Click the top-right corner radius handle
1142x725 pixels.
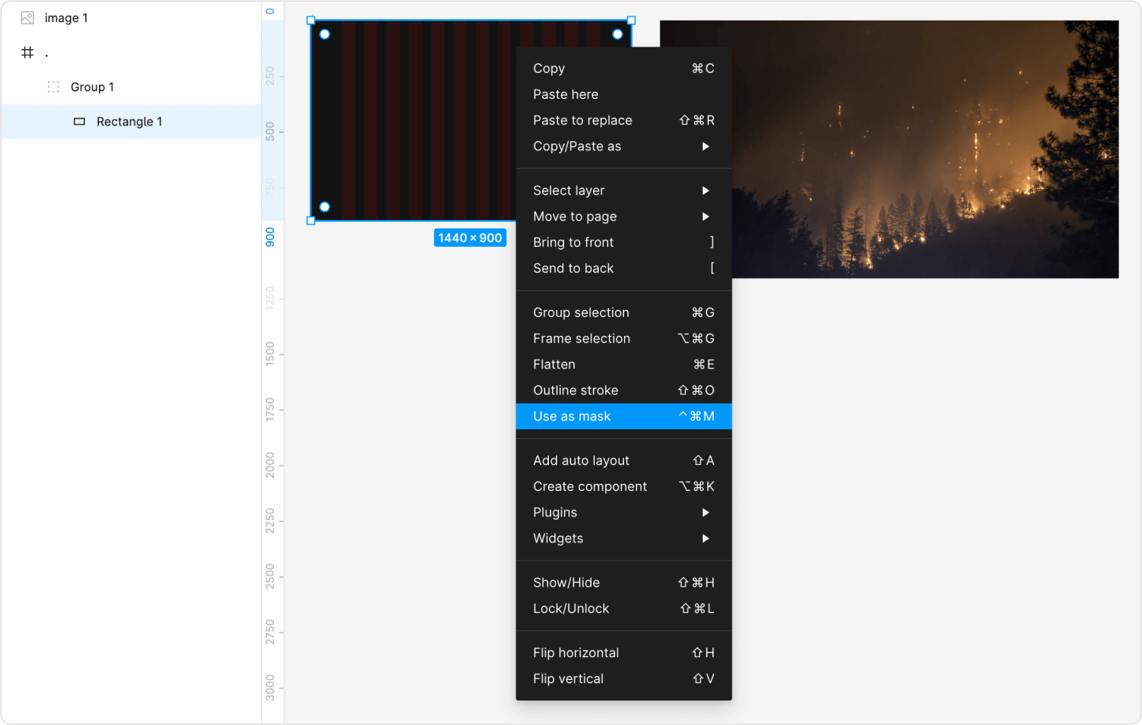click(618, 34)
